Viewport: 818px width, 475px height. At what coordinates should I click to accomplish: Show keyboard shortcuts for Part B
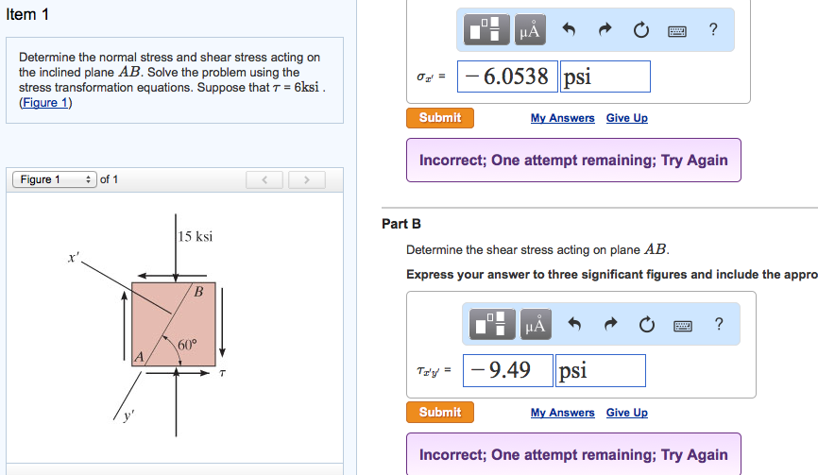683,326
